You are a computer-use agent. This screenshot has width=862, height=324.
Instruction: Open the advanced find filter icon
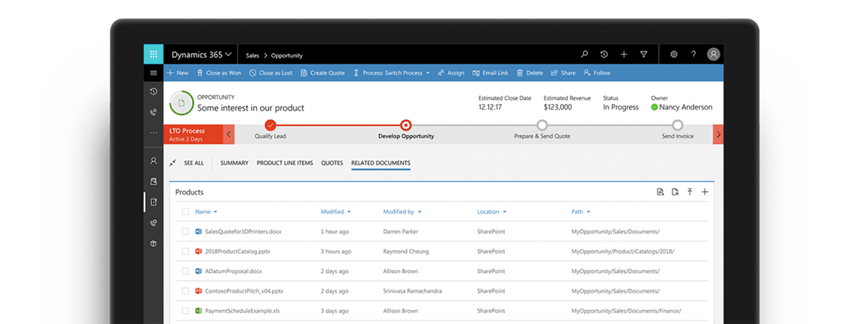(643, 55)
